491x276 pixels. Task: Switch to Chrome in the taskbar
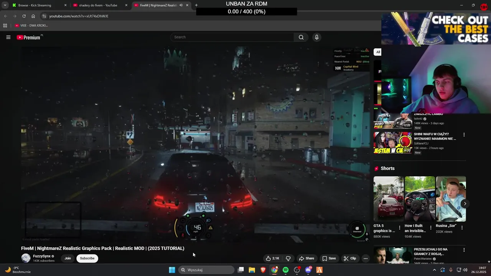(x=274, y=270)
